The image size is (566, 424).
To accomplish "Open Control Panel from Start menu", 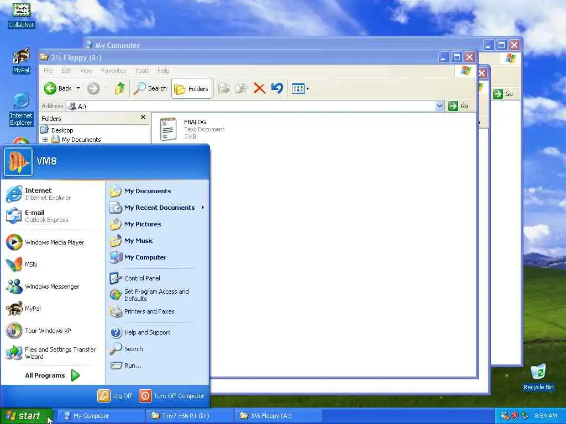I will click(x=158, y=278).
